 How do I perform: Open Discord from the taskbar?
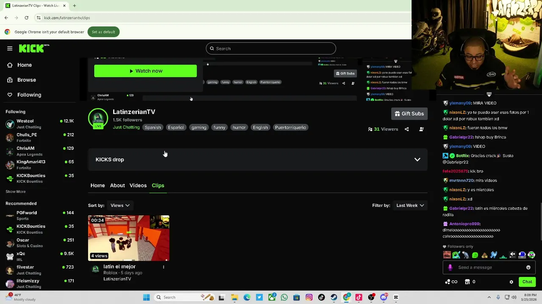click(384, 297)
